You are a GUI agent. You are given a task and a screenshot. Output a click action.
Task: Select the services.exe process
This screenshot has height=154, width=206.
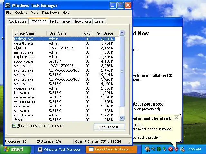(64, 97)
